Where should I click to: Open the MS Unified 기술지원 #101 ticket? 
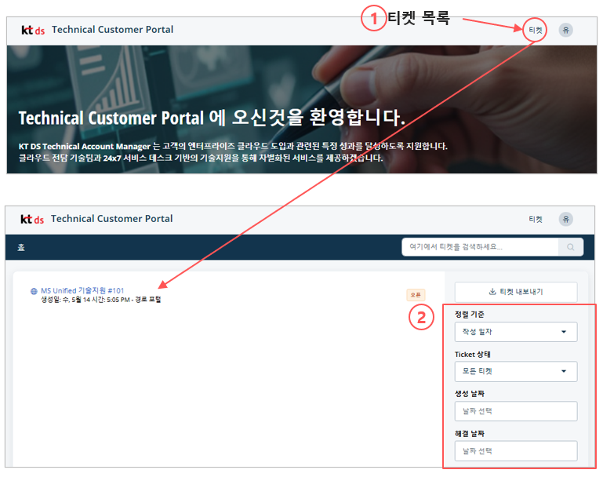(82, 291)
